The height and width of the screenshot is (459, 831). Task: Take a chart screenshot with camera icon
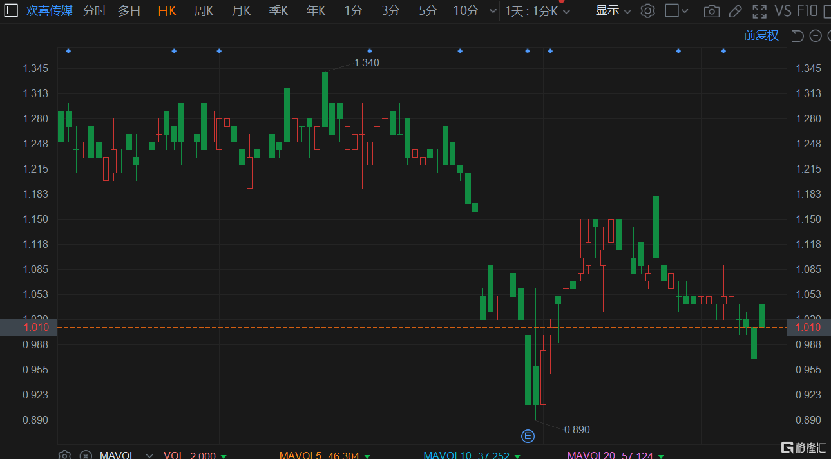point(712,11)
